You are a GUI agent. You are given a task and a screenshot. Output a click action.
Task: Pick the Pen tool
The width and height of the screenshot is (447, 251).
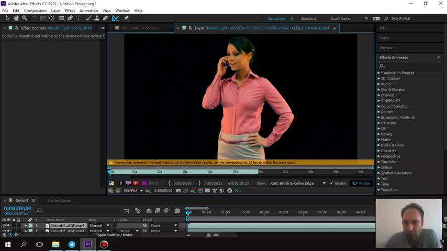71,18
